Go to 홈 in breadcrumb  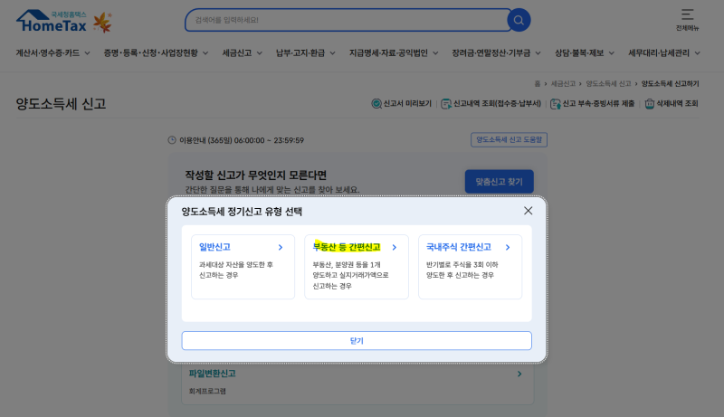537,83
